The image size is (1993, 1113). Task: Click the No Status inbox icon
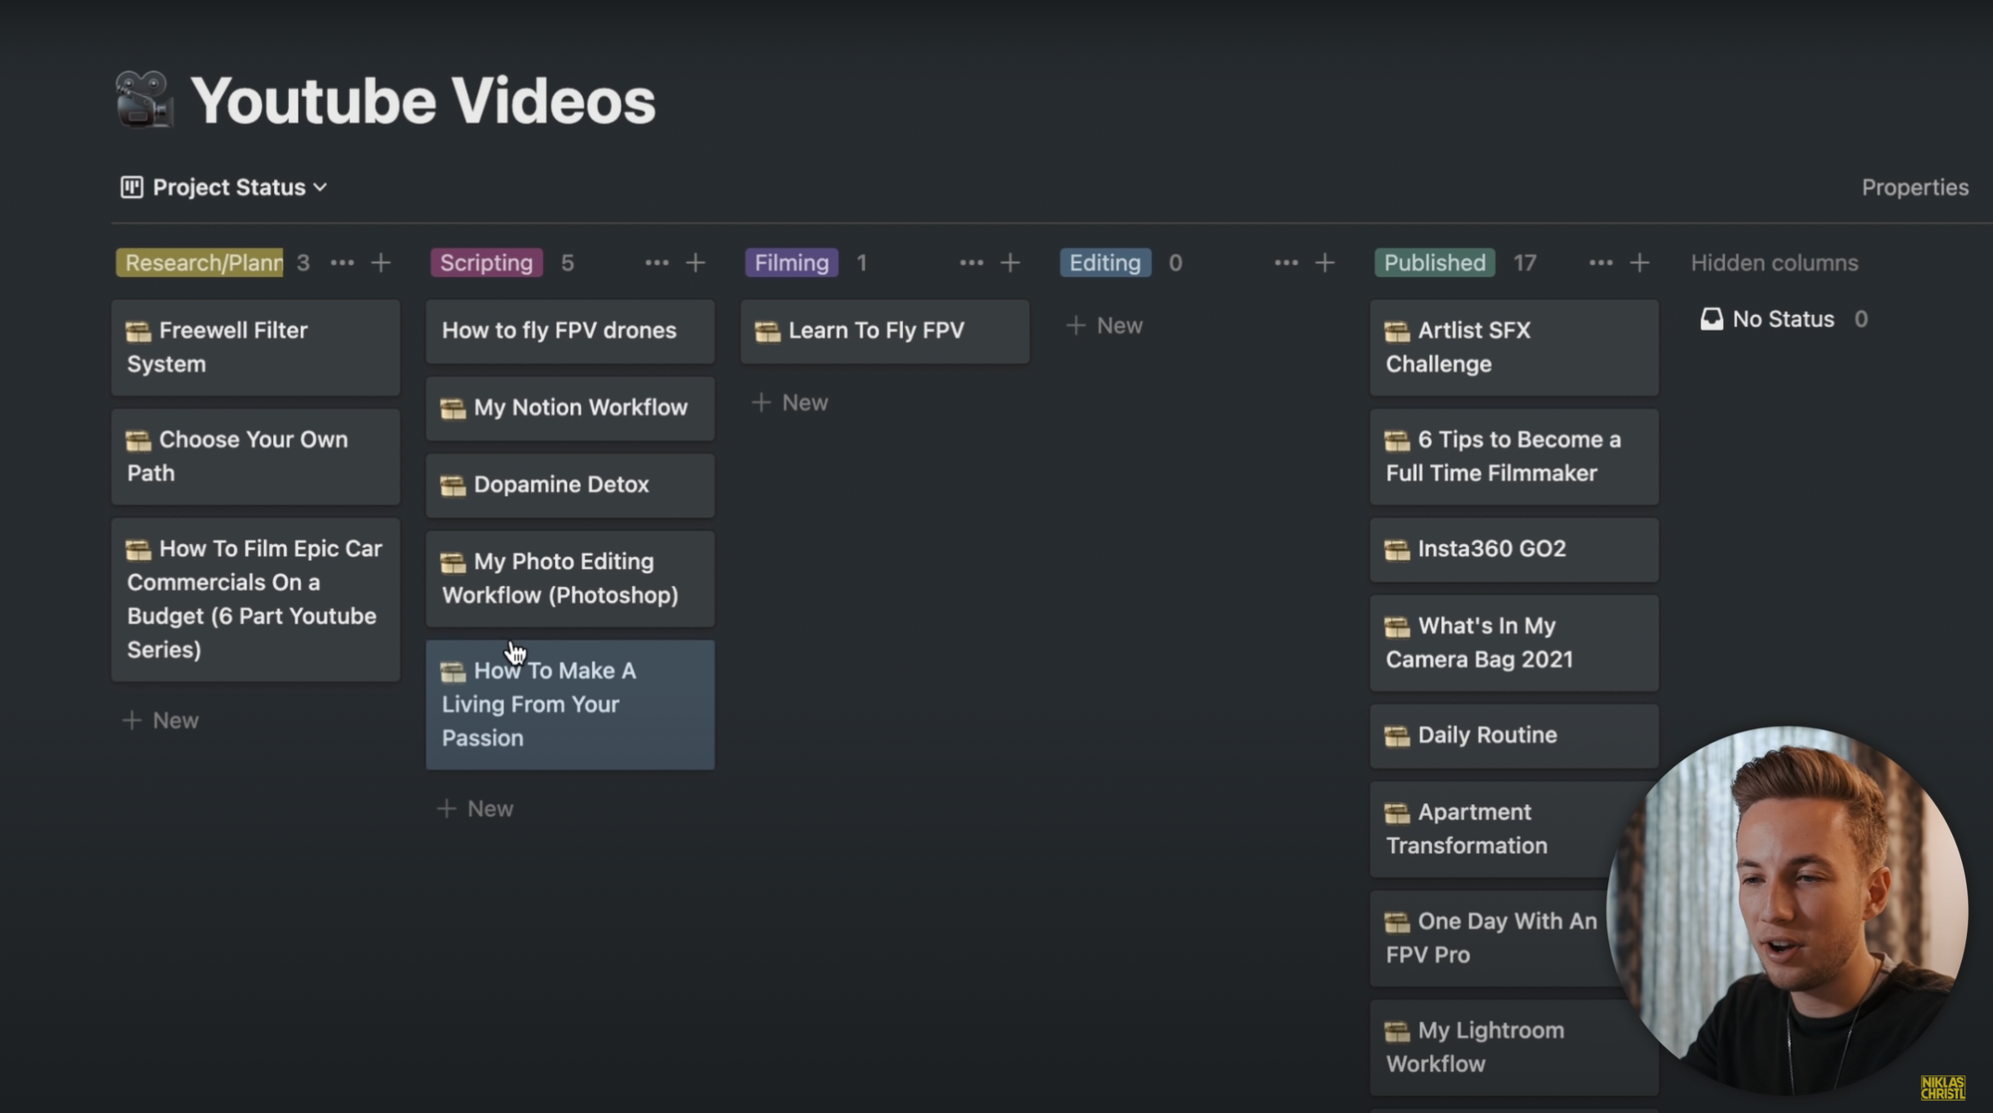click(1711, 319)
